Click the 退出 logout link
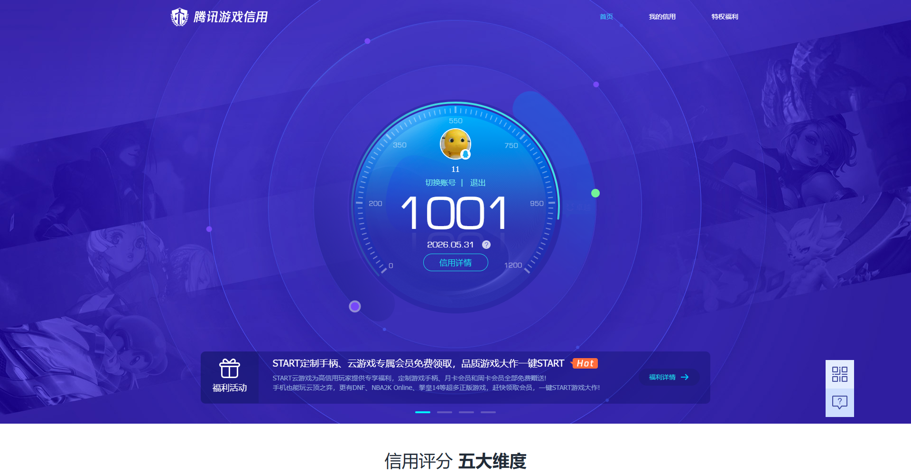Viewport: 911px width, 474px height. [x=478, y=183]
